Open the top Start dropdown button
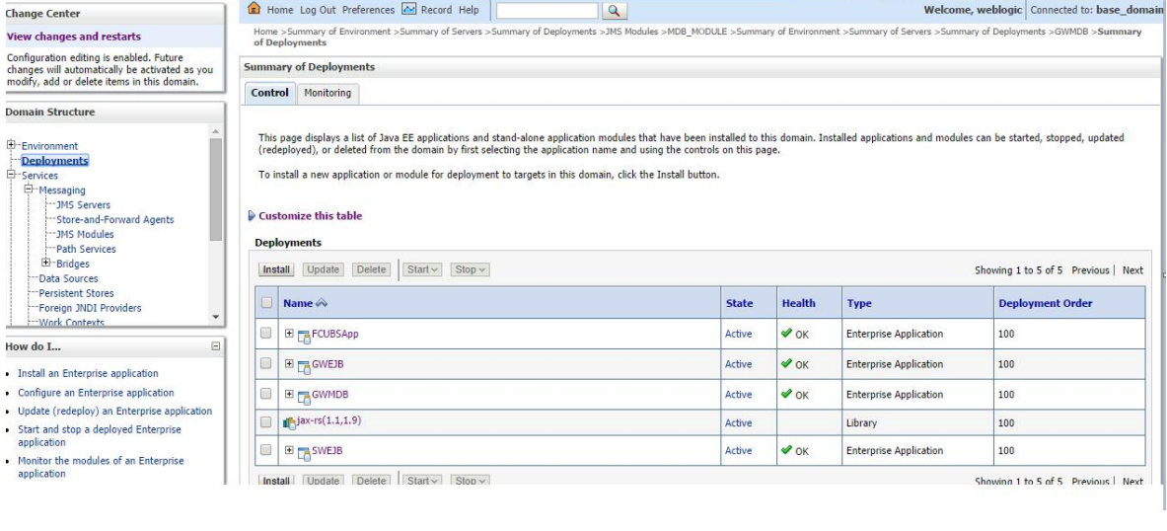 coord(422,269)
